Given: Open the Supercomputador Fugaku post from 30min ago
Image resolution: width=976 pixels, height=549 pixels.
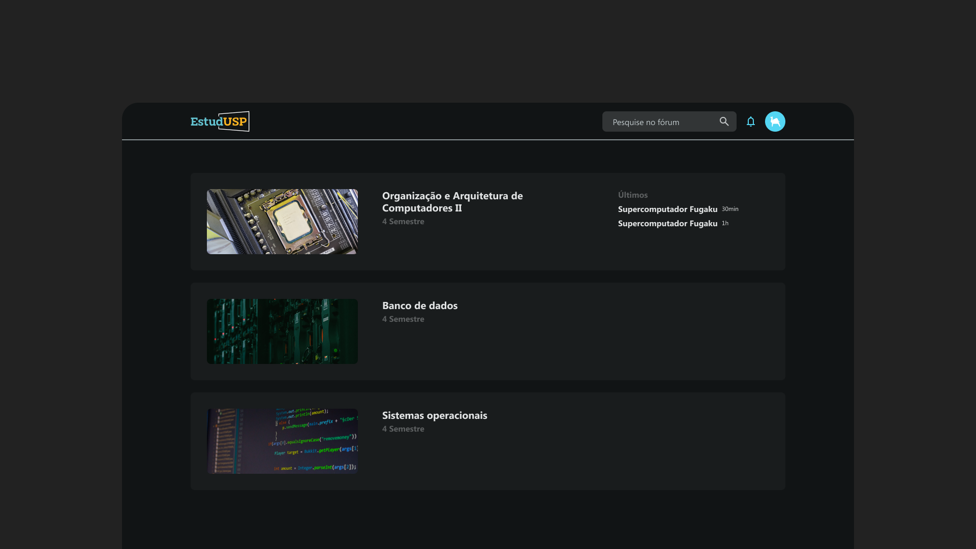Looking at the screenshot, I should click(x=667, y=209).
